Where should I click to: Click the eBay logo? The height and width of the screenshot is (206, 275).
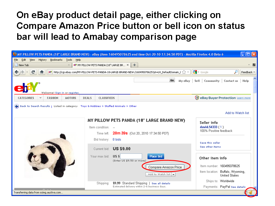point(27,87)
